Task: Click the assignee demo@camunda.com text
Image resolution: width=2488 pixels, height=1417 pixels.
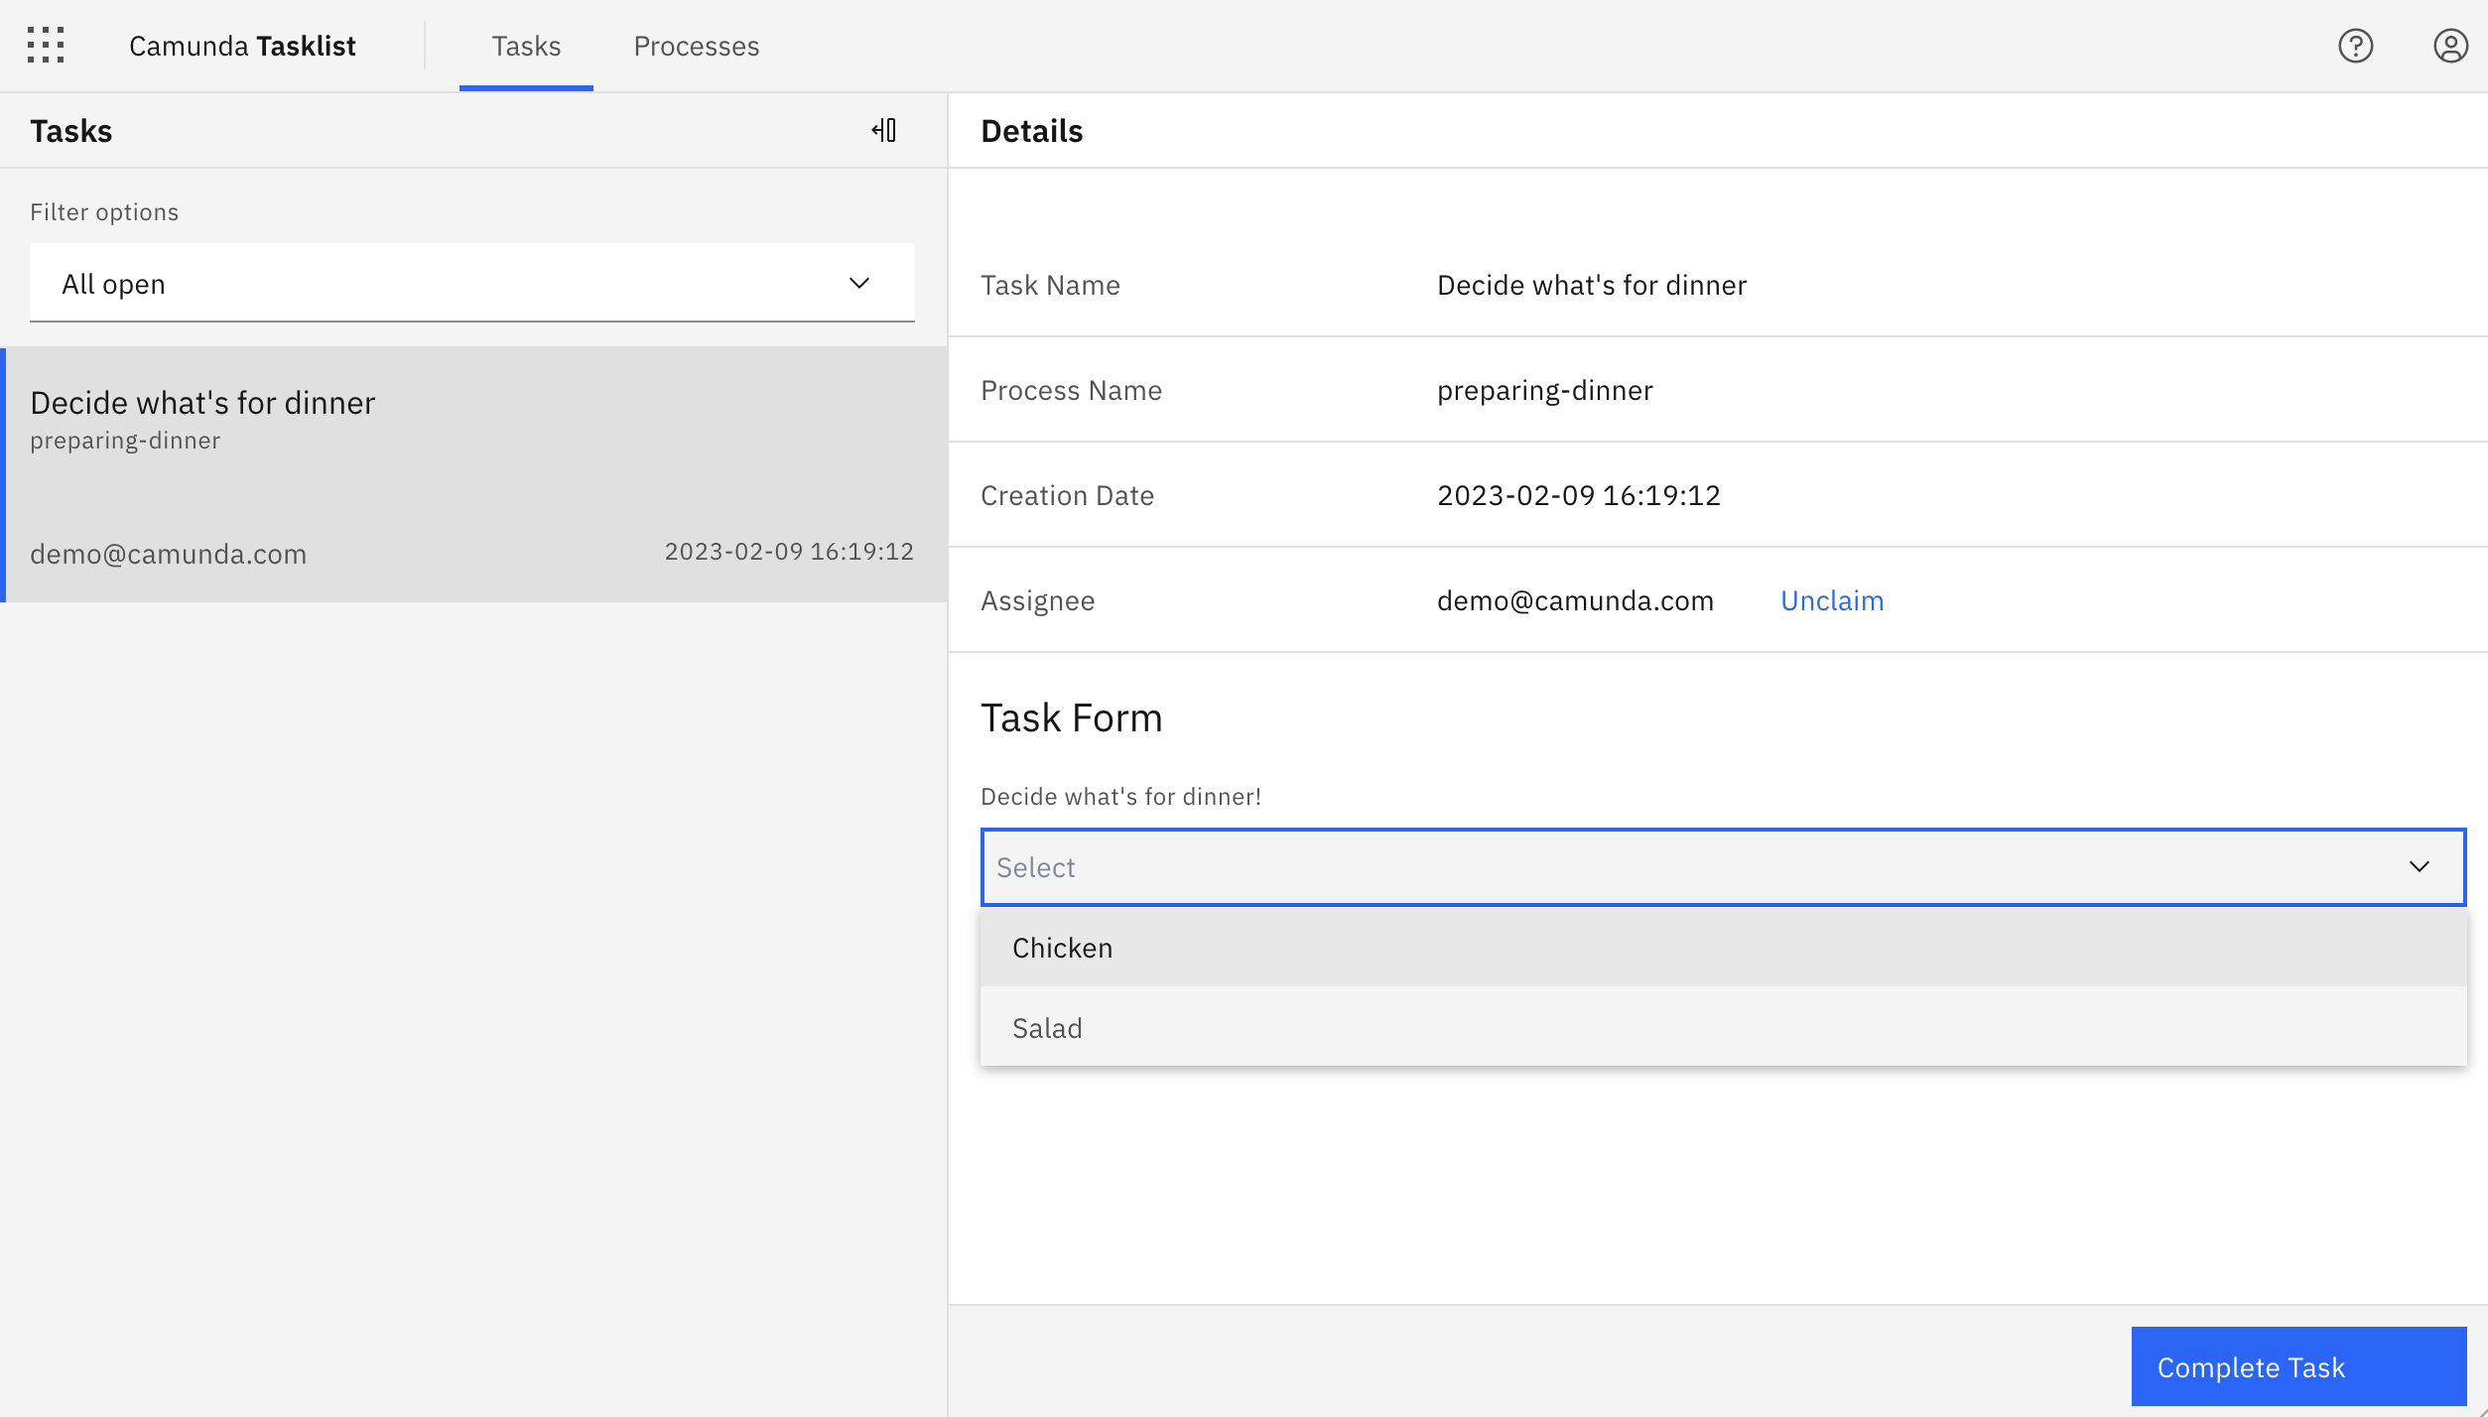Action: coord(1575,600)
